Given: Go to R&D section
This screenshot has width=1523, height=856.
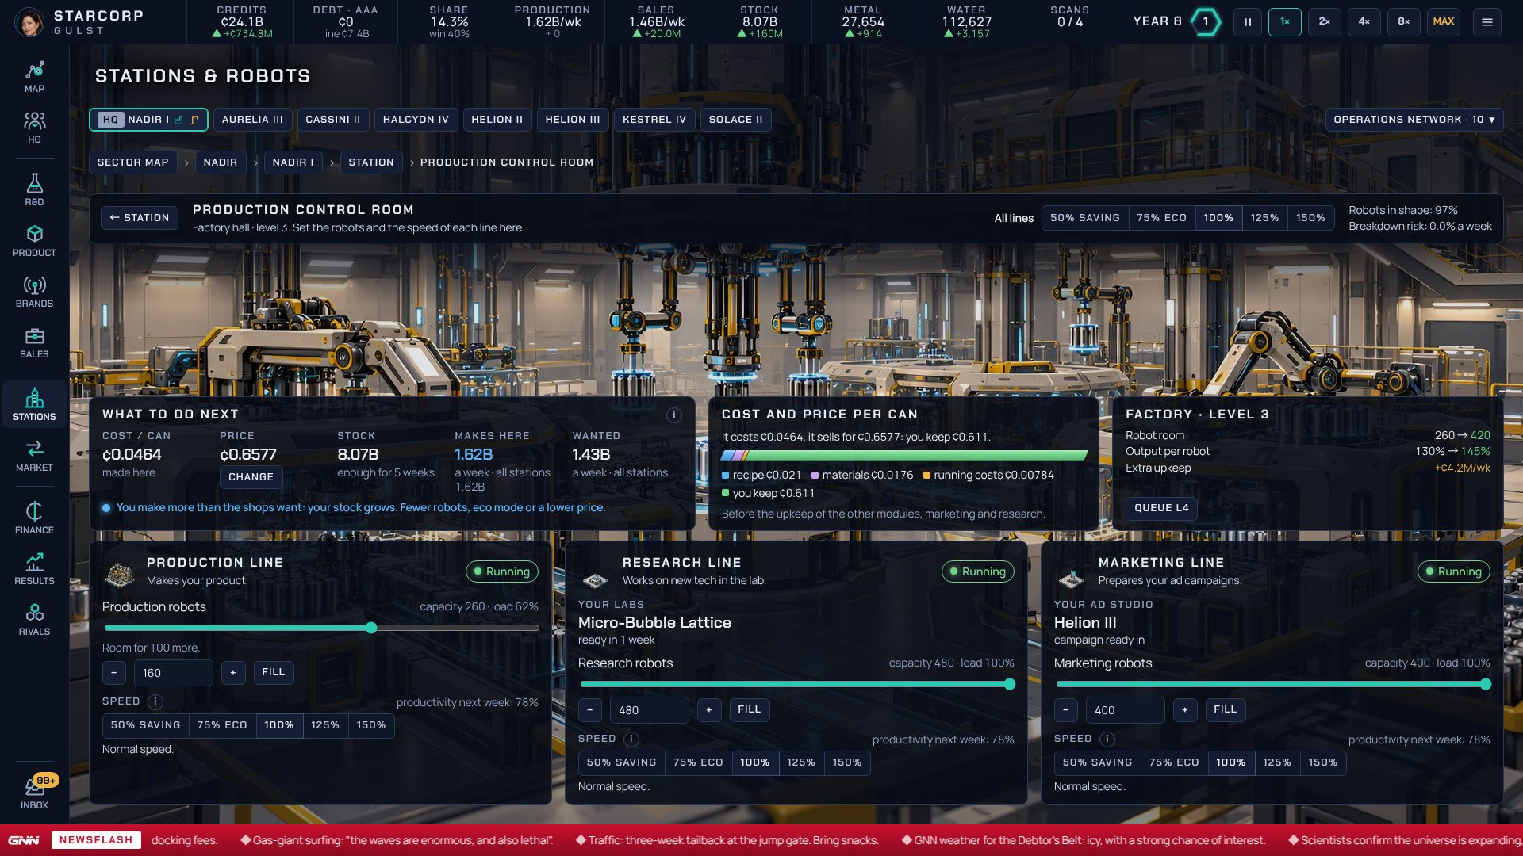Looking at the screenshot, I should [x=34, y=190].
